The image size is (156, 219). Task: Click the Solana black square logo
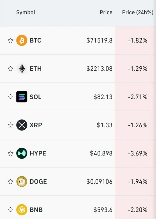pos(22,97)
